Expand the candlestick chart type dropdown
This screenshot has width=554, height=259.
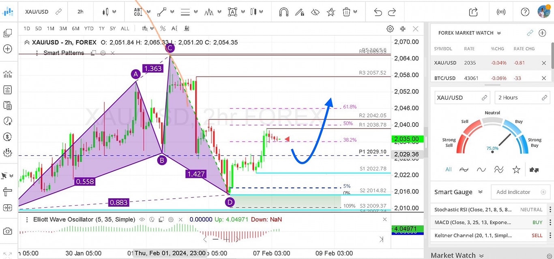[x=115, y=12]
